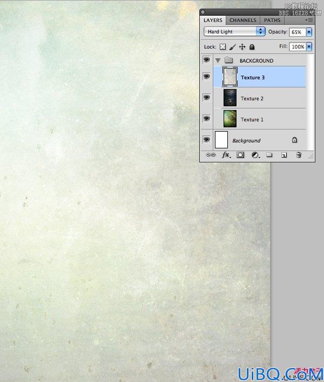Click the Opacity label

(x=278, y=32)
